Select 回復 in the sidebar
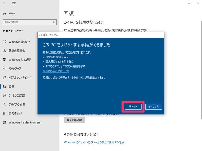This screenshot has width=202, height=151. tap(11, 86)
